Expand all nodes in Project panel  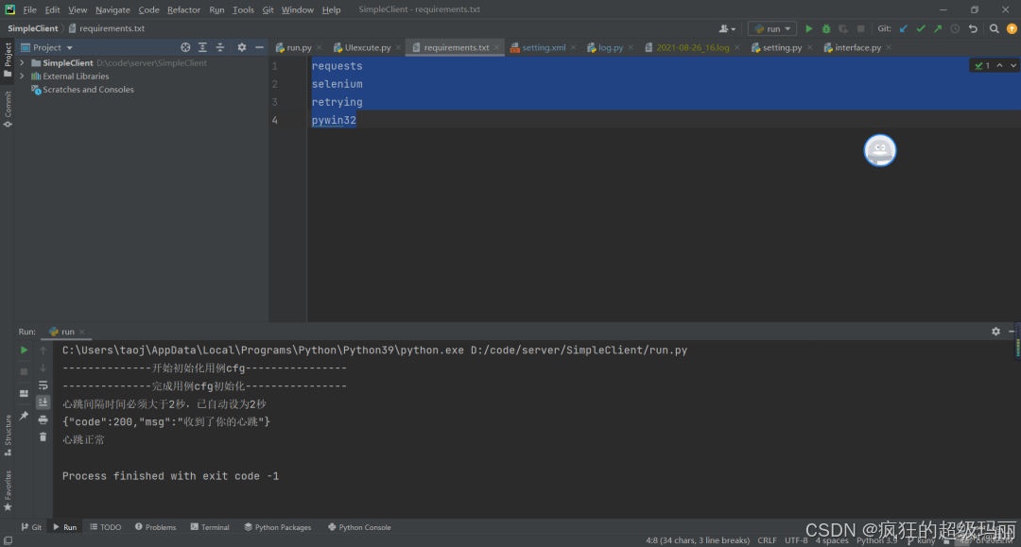202,47
